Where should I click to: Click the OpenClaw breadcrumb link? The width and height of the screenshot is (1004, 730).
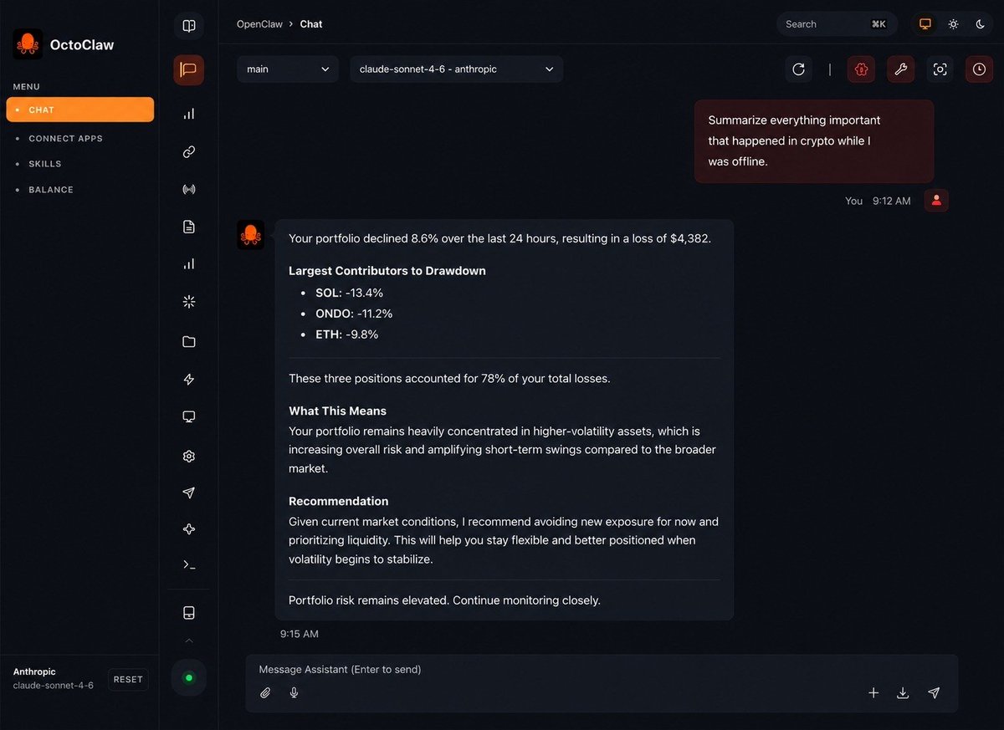coord(259,24)
